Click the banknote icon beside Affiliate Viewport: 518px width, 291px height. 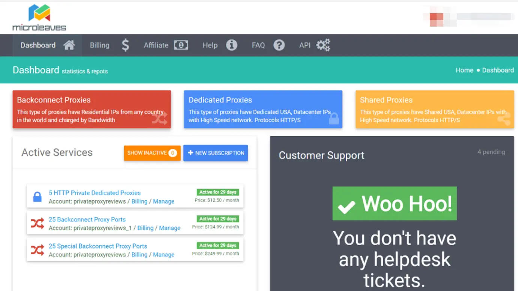[x=181, y=45]
